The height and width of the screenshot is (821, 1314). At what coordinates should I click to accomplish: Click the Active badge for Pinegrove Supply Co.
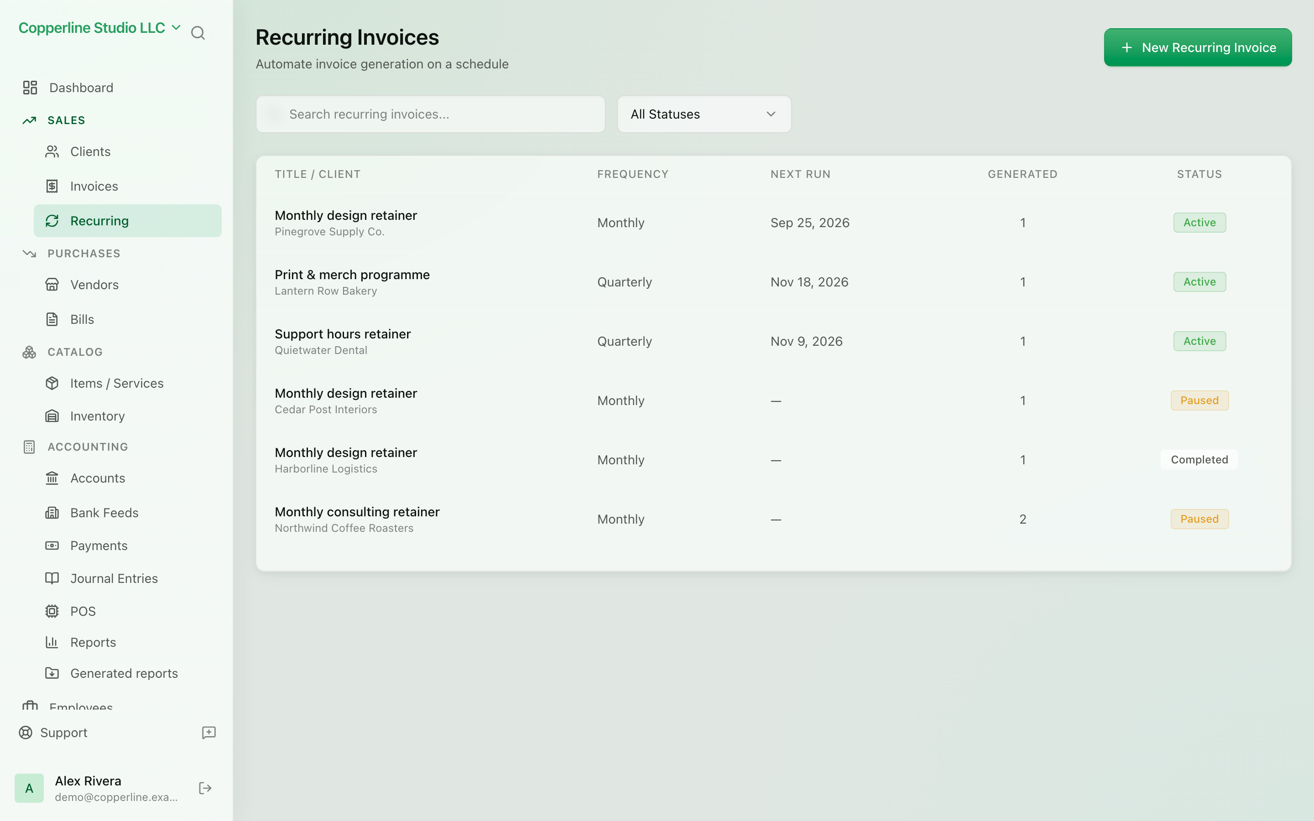(1199, 223)
